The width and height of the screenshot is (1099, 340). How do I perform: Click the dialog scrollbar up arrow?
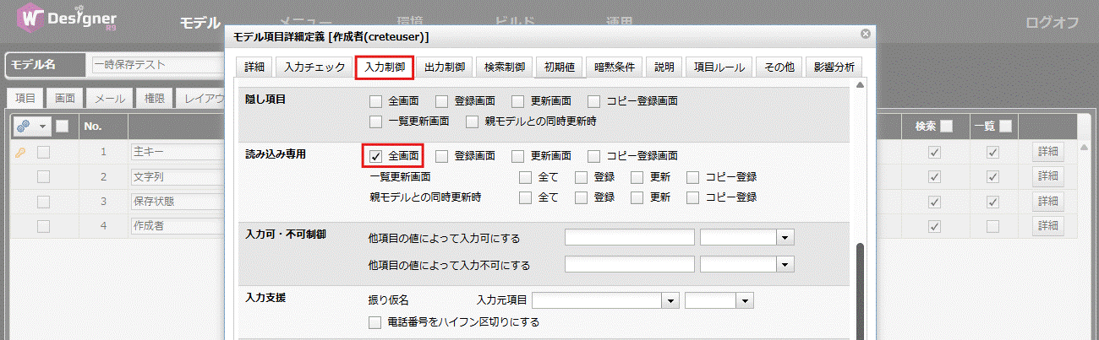(861, 85)
